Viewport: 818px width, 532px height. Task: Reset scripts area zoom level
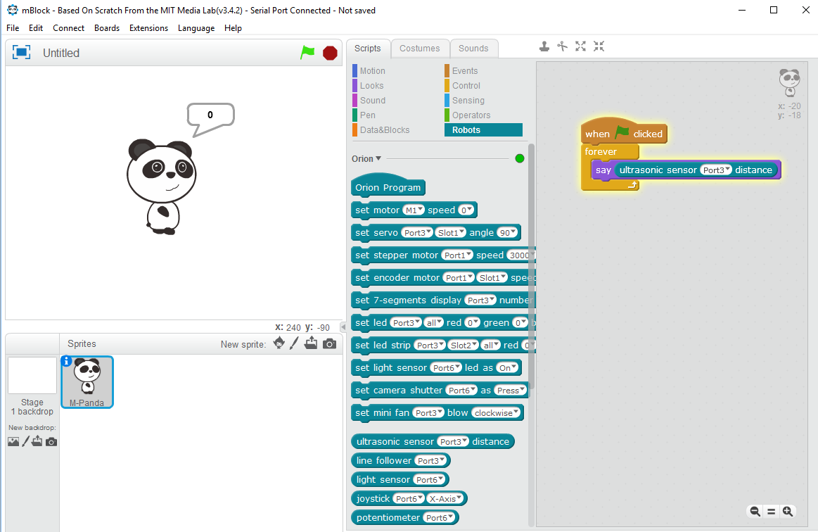[771, 512]
